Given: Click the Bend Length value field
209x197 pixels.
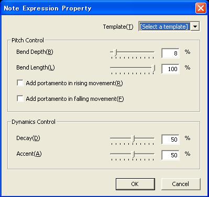Looking at the screenshot, I should 171,69.
